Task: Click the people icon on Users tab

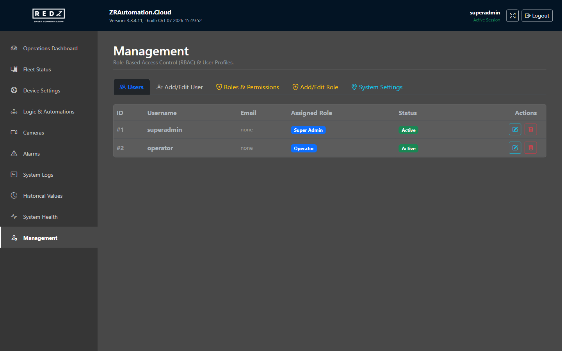Action: (123, 87)
